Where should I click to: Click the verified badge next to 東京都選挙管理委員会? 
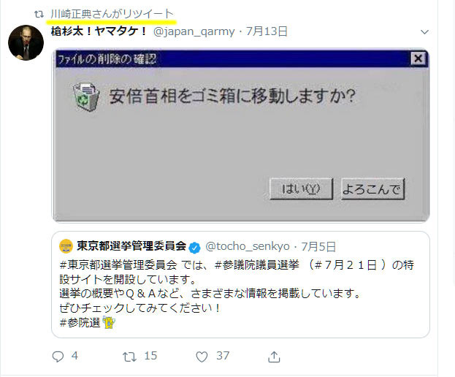click(x=194, y=248)
